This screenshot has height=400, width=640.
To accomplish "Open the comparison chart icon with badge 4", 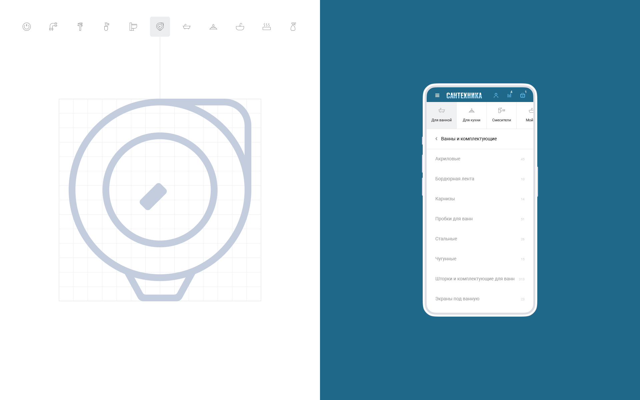I will [x=509, y=95].
